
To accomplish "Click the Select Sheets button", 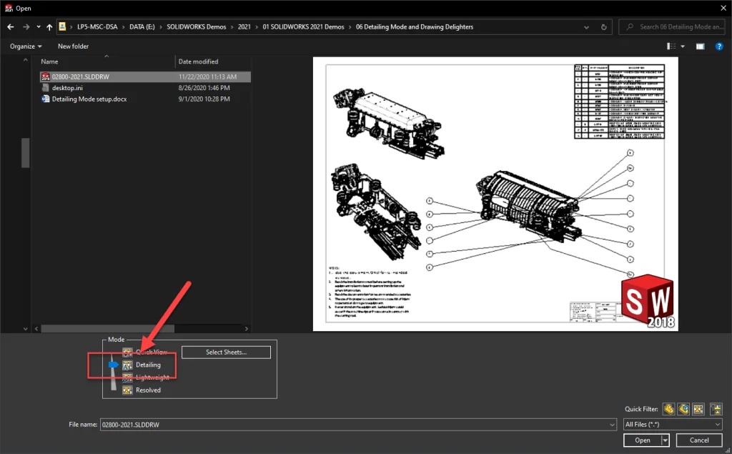I will [x=226, y=352].
